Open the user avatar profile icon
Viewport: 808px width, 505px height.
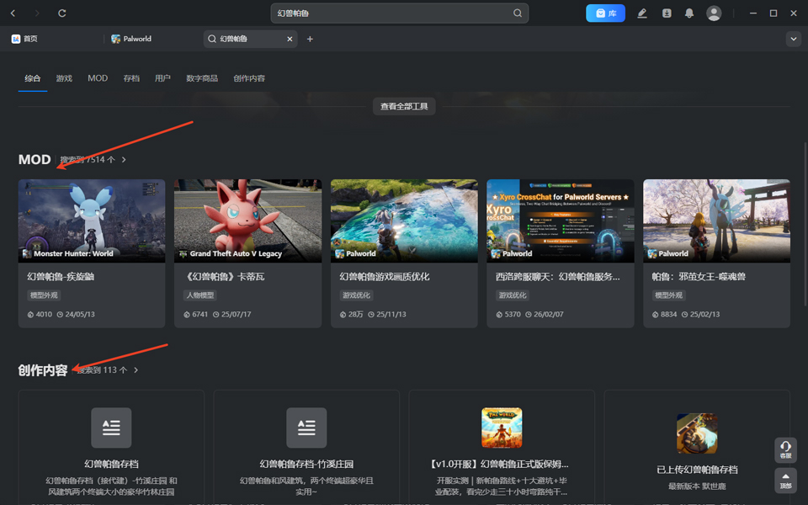714,13
